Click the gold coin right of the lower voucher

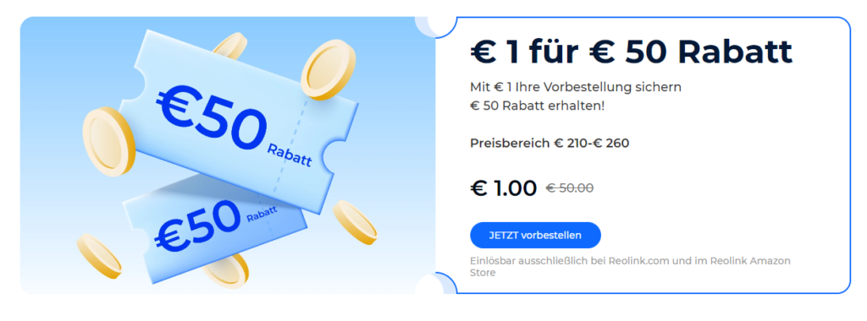click(355, 221)
